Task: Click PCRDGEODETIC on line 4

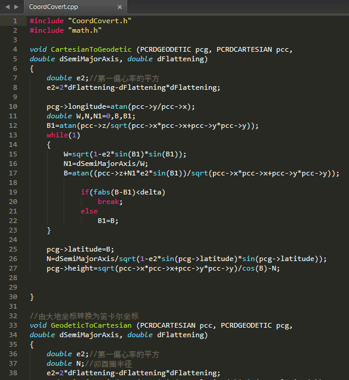Action: 165,49
